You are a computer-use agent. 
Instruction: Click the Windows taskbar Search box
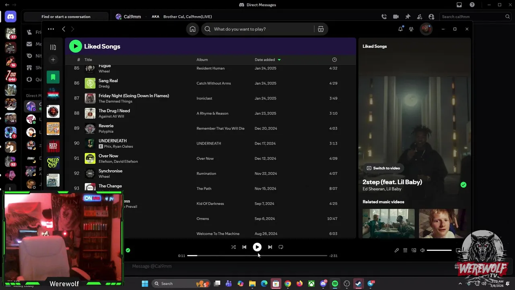tap(181, 284)
